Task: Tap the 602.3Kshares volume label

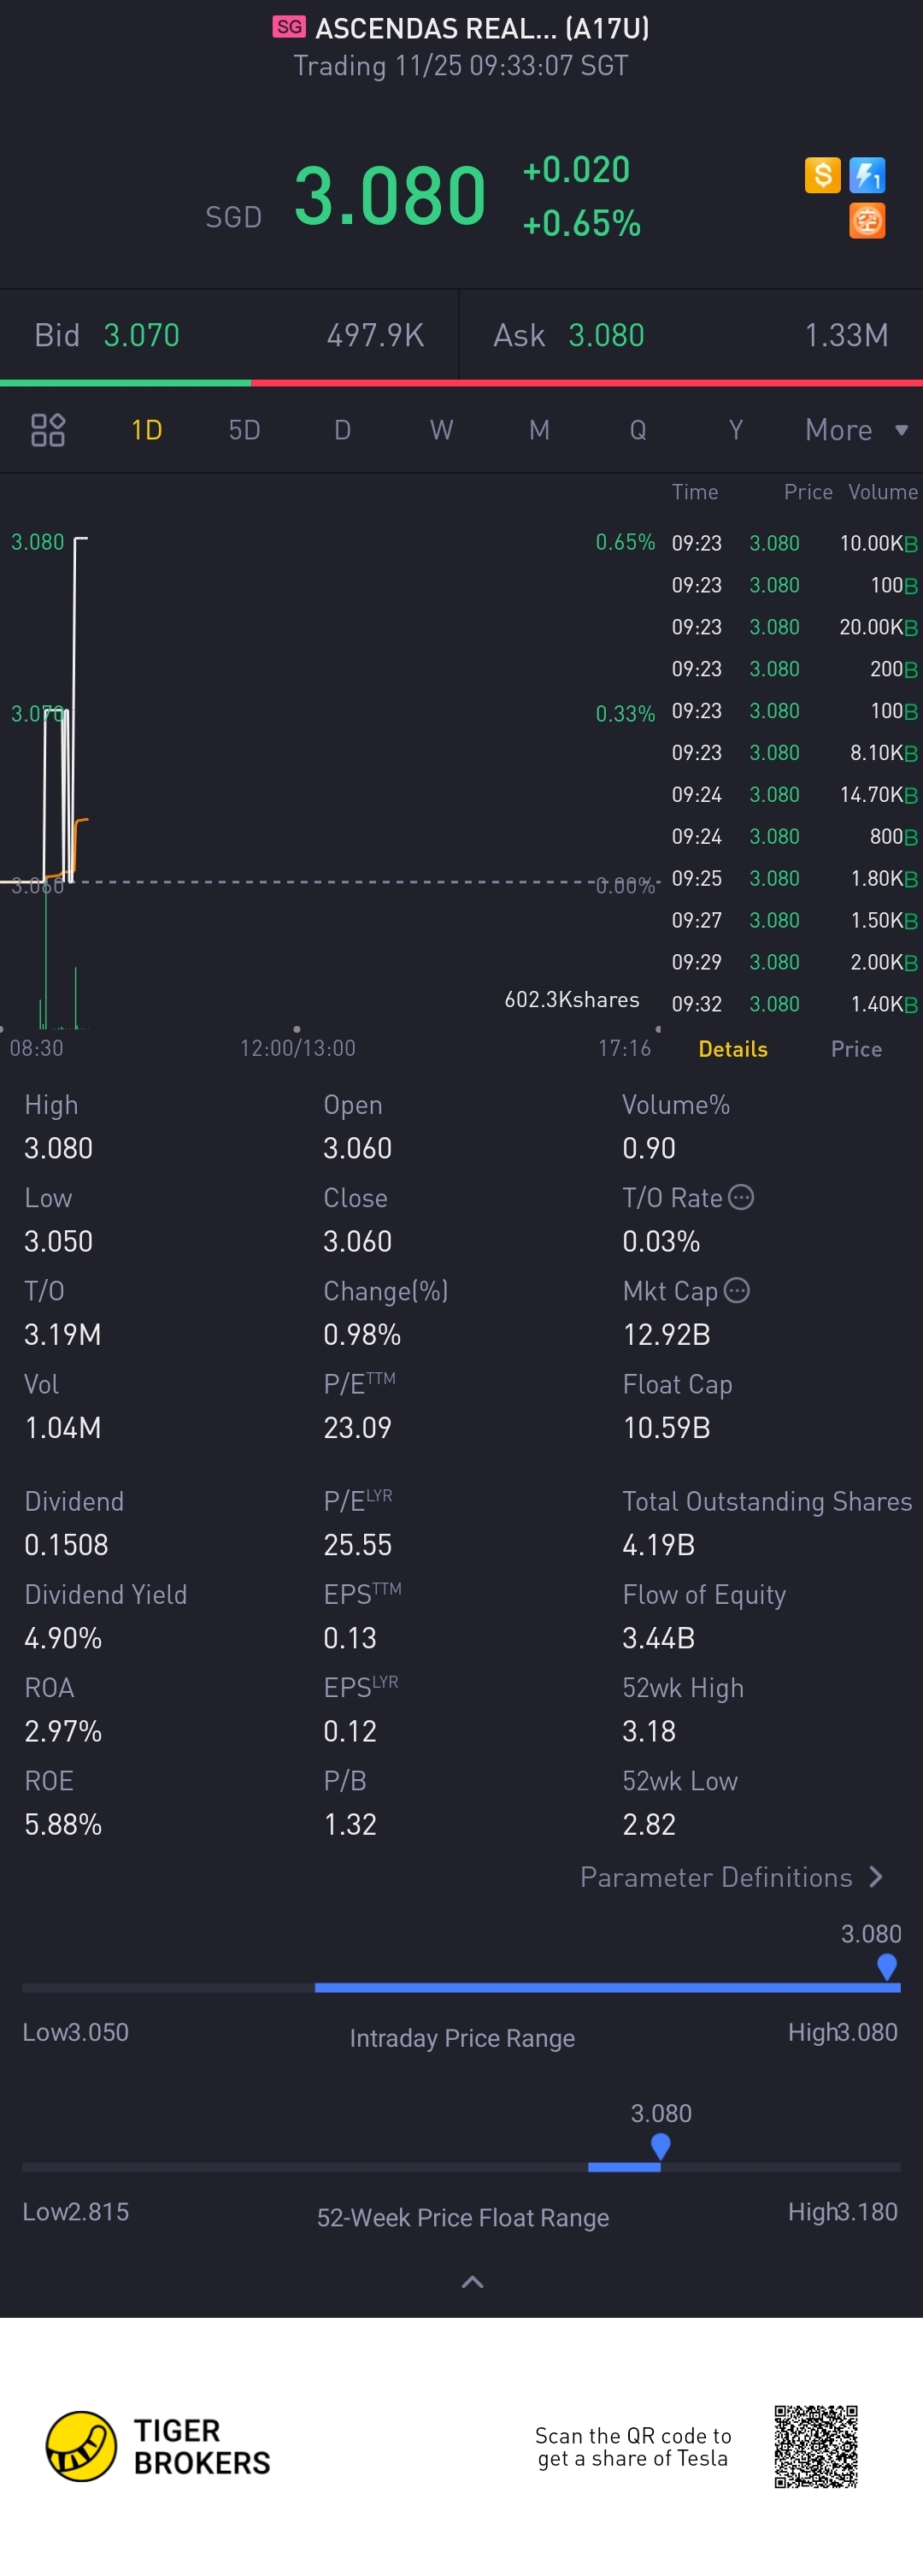Action: 572,1000
